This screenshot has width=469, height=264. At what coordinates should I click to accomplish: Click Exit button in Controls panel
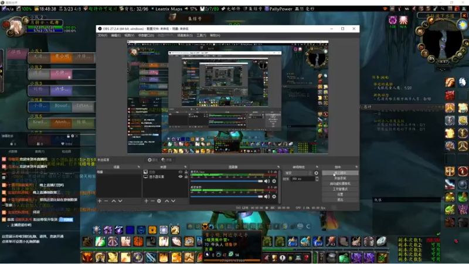[x=340, y=199]
